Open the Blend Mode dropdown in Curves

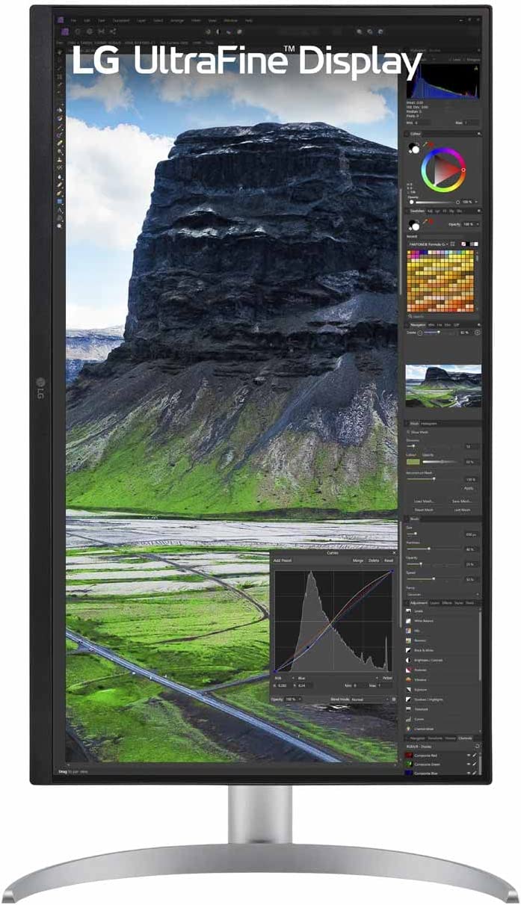click(x=370, y=699)
